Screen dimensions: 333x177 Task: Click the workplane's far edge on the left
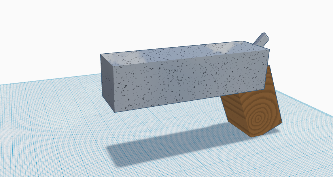click(x=49, y=79)
